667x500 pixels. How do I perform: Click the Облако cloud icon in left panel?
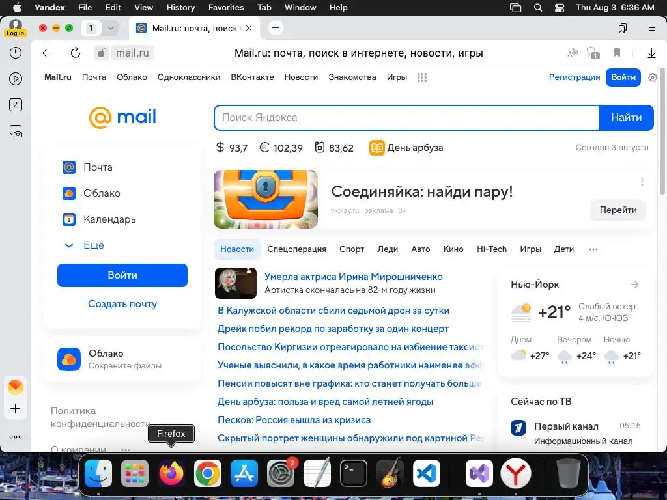69,193
